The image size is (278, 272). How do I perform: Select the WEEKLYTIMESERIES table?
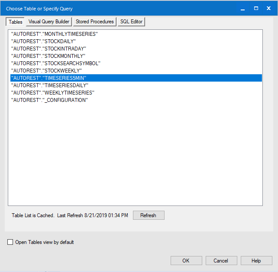[x=52, y=93]
